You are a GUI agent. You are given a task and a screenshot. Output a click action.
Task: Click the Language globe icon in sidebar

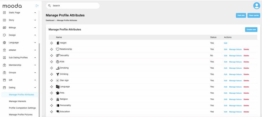[4, 42]
